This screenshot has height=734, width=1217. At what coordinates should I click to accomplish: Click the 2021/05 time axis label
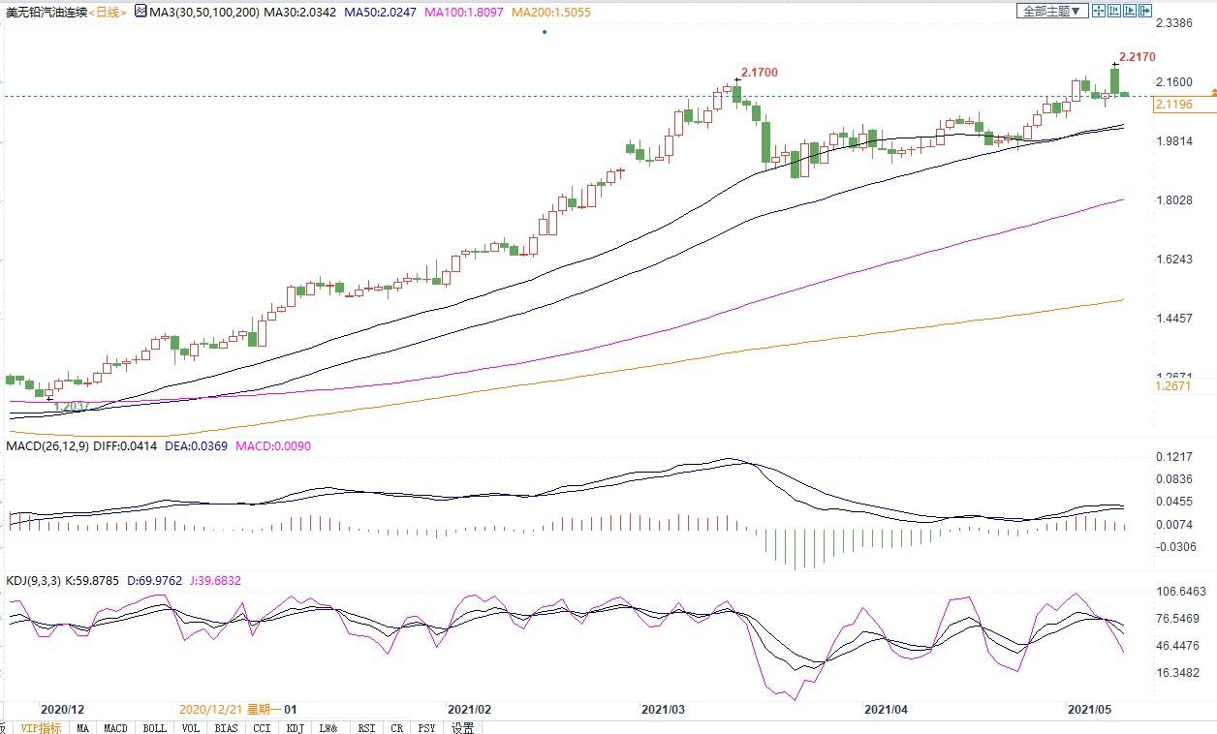(x=1089, y=709)
